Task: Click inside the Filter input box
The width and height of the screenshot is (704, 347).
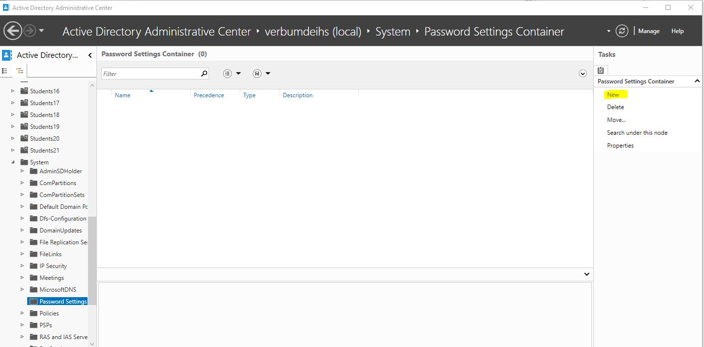Action: [x=148, y=73]
